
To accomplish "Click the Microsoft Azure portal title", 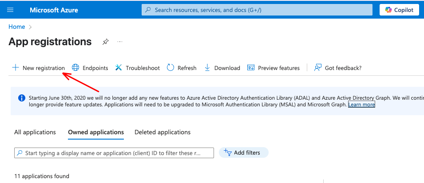I will click(x=54, y=10).
